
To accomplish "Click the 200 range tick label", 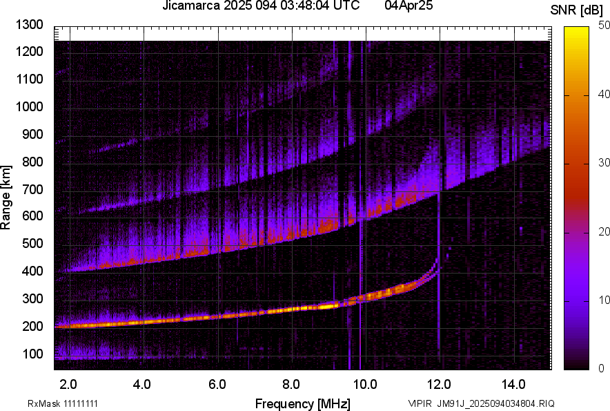I will (32, 326).
